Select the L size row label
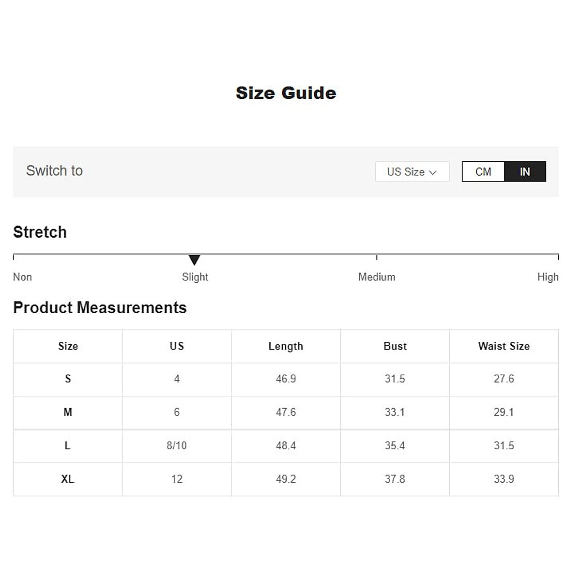581x581 pixels. pyautogui.click(x=68, y=445)
